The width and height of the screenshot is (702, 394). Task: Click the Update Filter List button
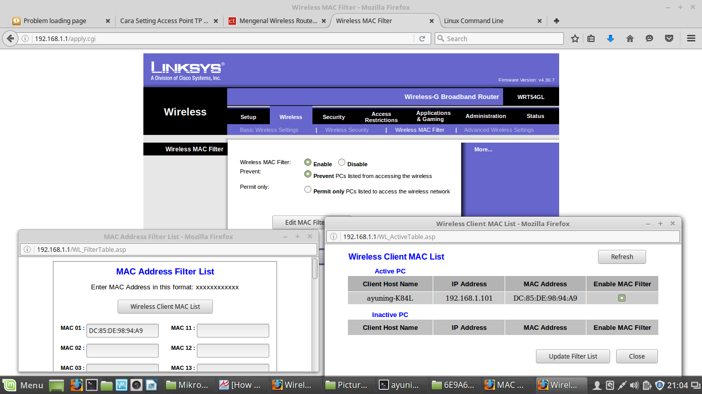[x=573, y=357]
